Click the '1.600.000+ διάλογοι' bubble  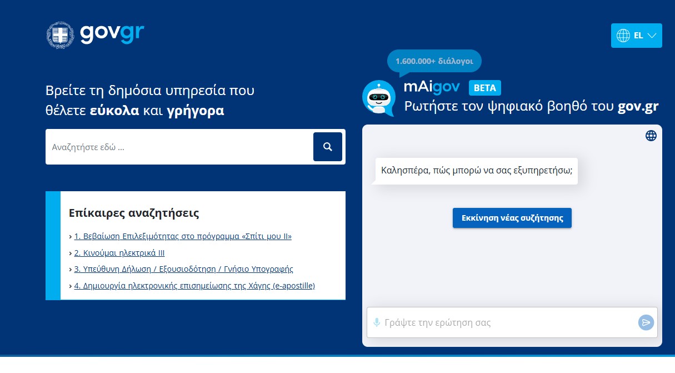(434, 60)
